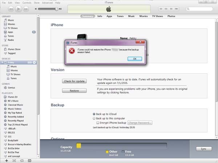Screen dimensions: 218x163
Task: Select Radio in the Library sidebar
Action: click(11, 40)
